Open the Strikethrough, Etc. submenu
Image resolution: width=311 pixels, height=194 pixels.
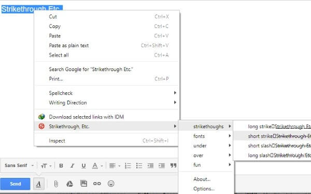pos(107,126)
